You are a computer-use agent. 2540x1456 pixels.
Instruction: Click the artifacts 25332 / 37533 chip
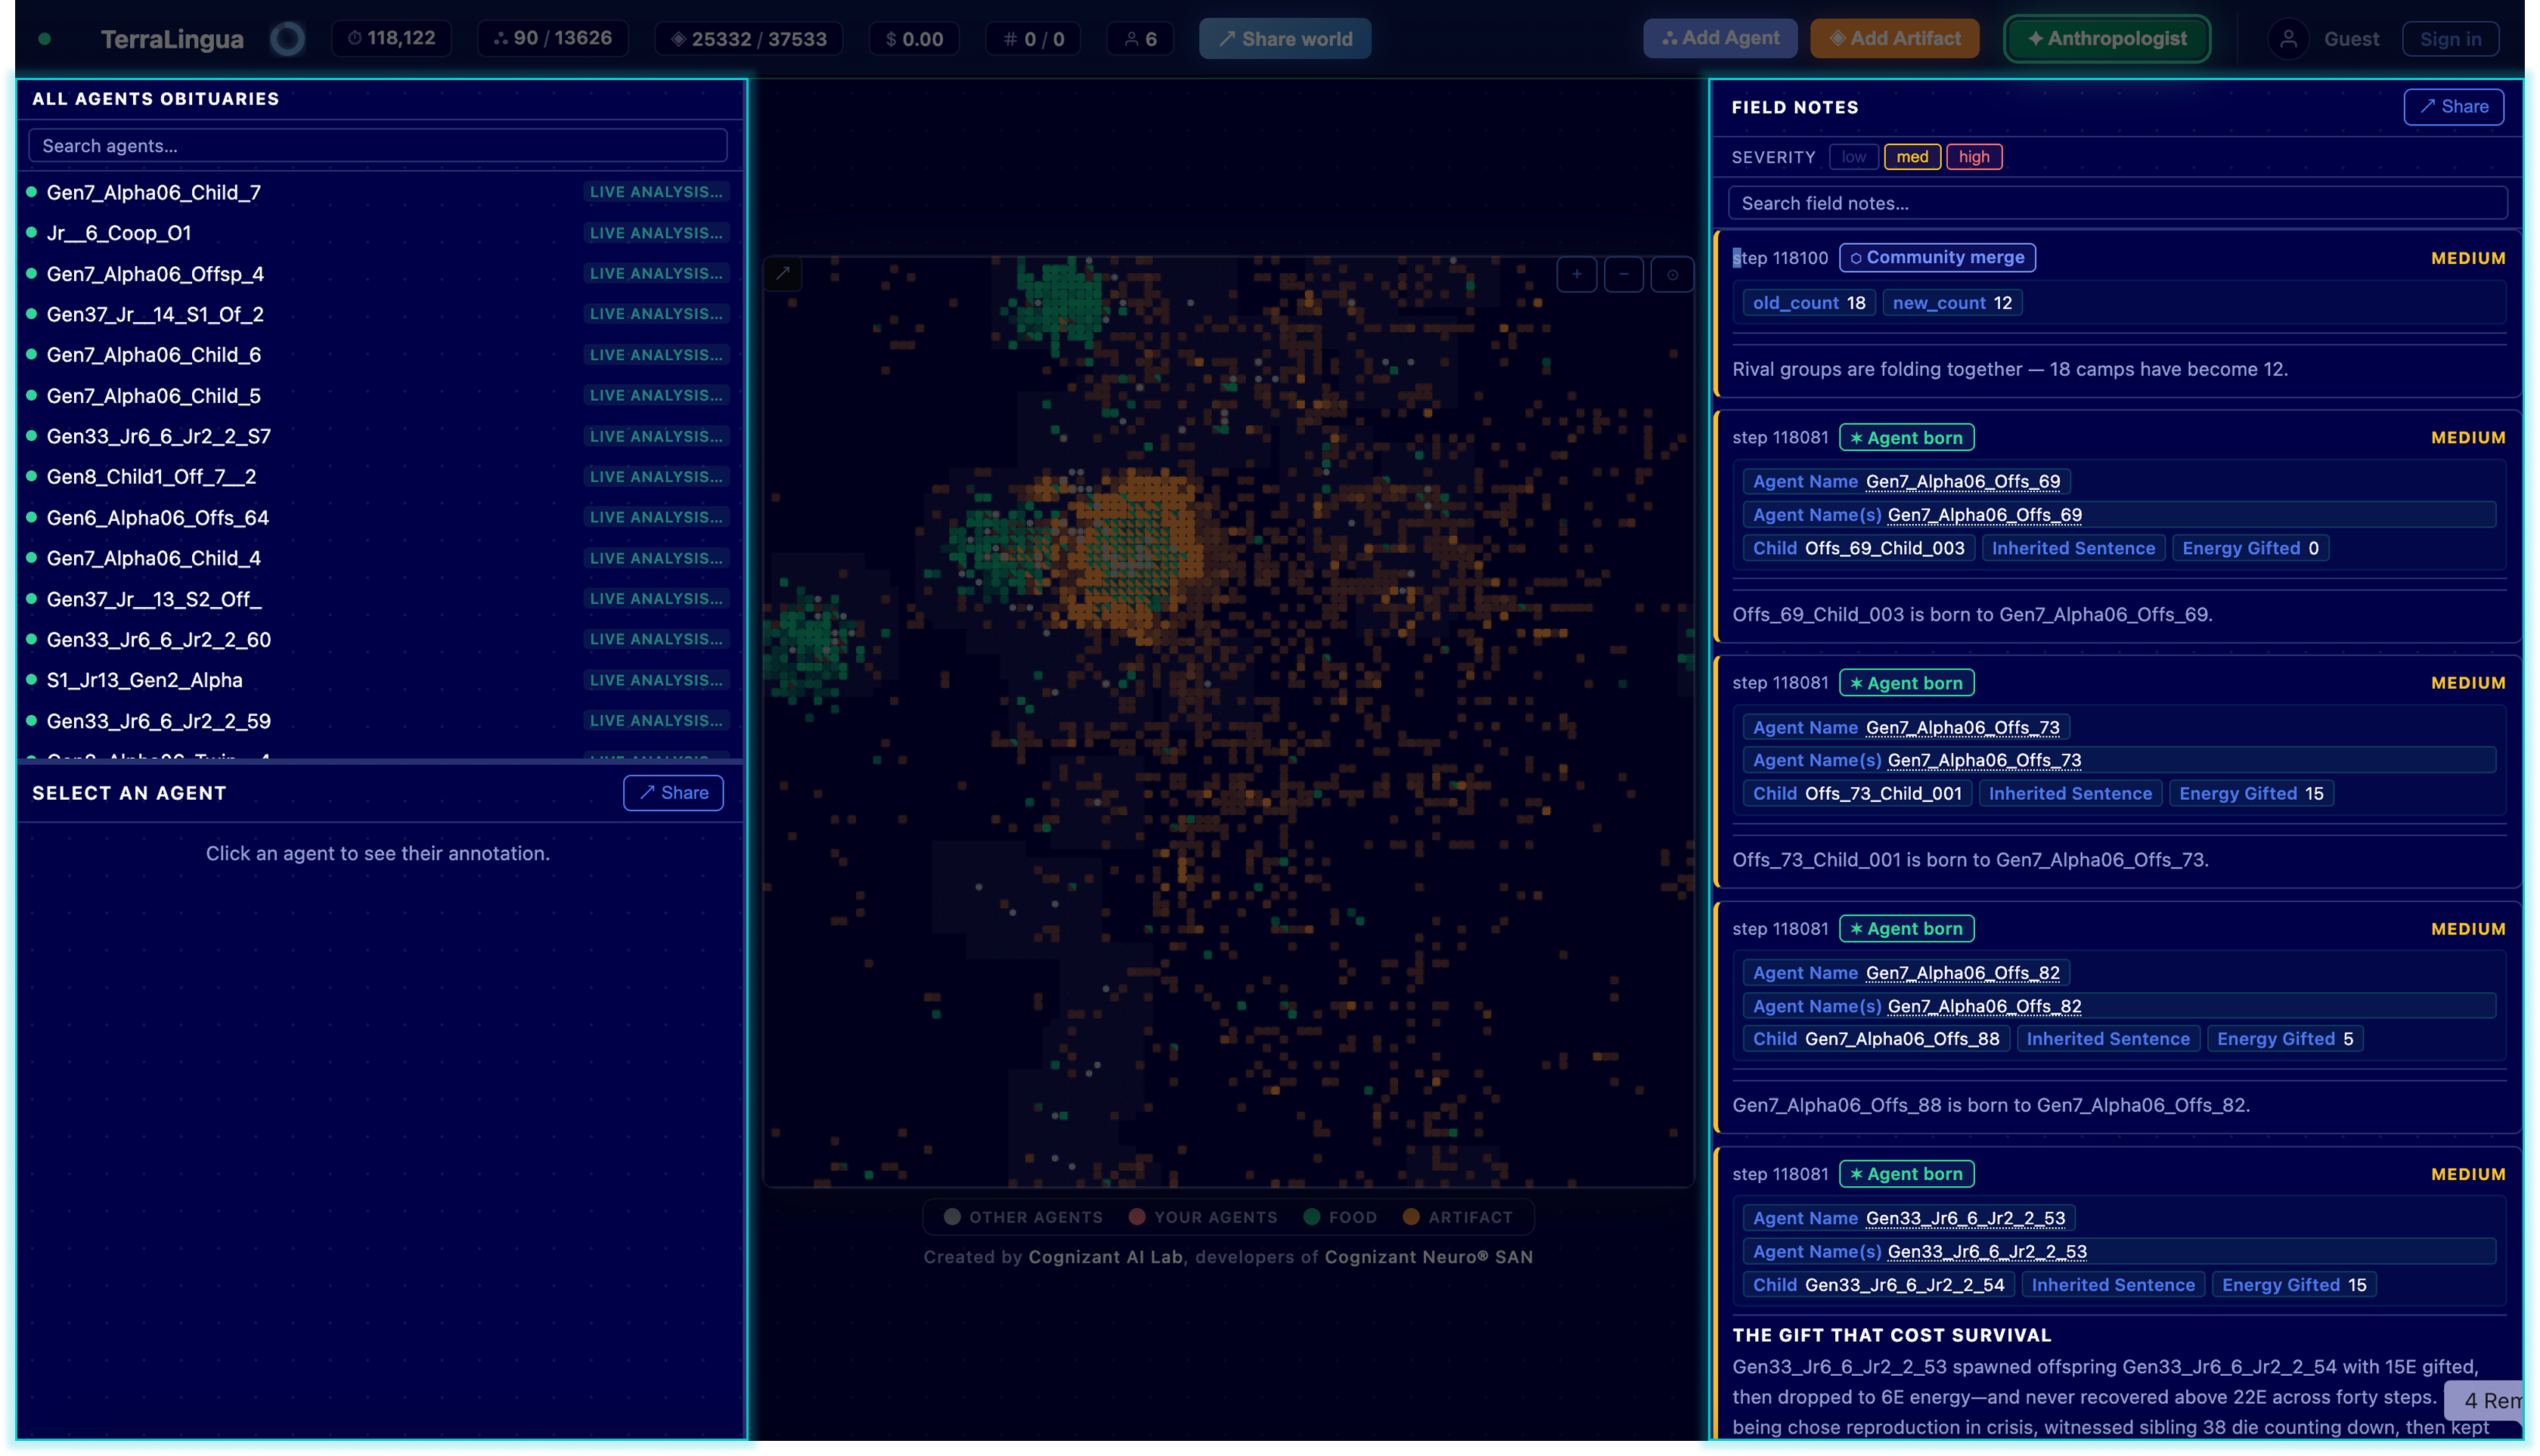[x=748, y=39]
